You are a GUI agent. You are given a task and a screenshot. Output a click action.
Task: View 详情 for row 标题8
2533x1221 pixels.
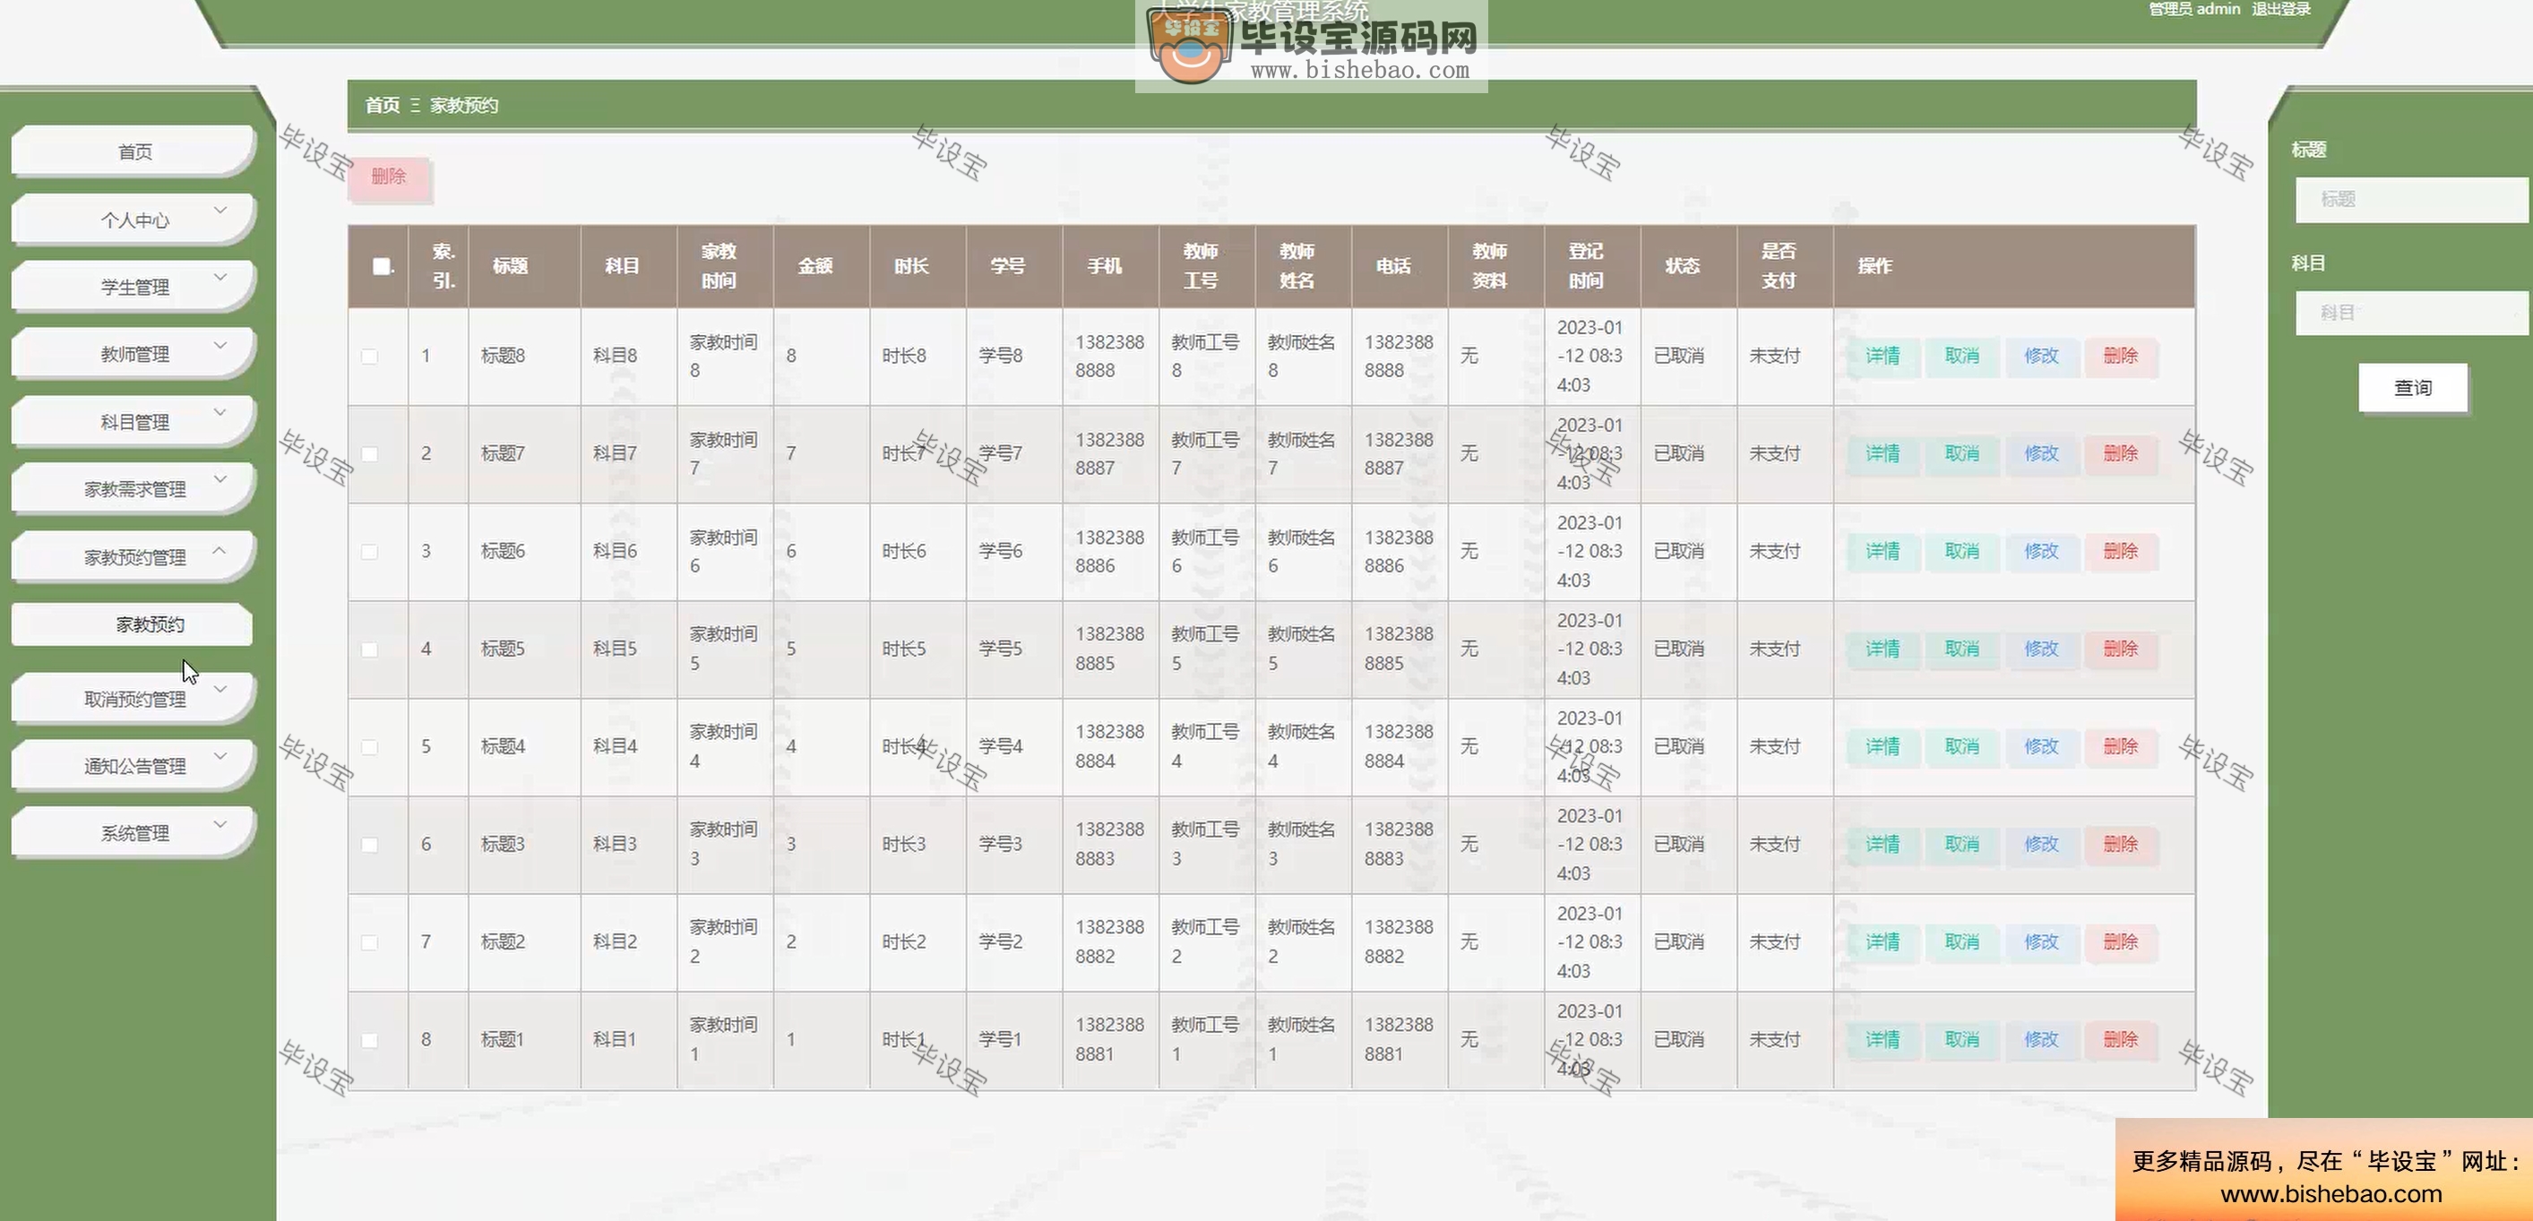1883,356
